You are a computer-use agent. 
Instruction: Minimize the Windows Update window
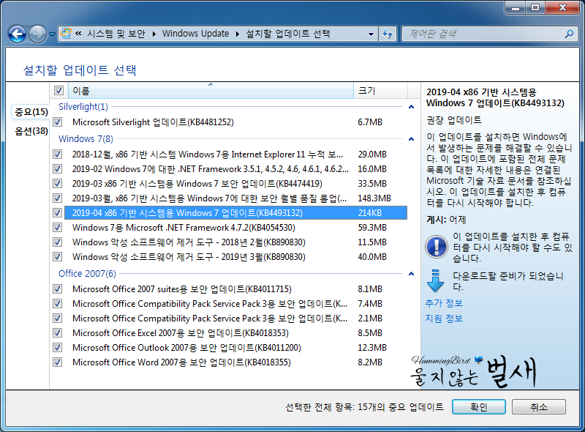click(516, 7)
